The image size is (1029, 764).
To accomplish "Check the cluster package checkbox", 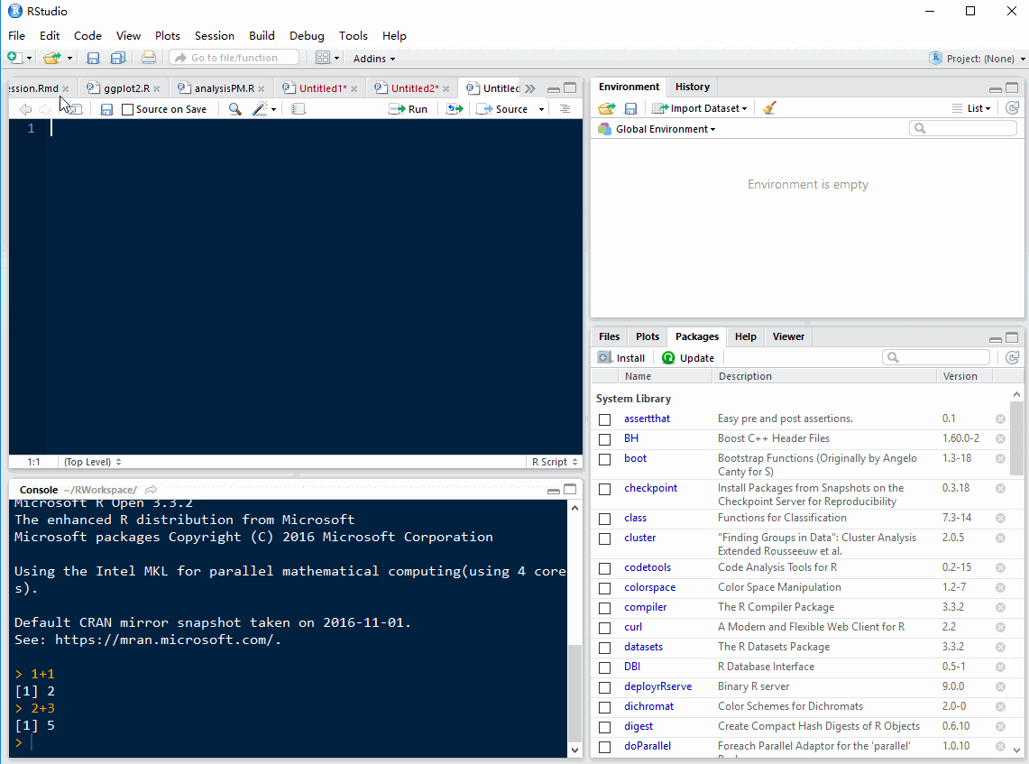I will [605, 538].
